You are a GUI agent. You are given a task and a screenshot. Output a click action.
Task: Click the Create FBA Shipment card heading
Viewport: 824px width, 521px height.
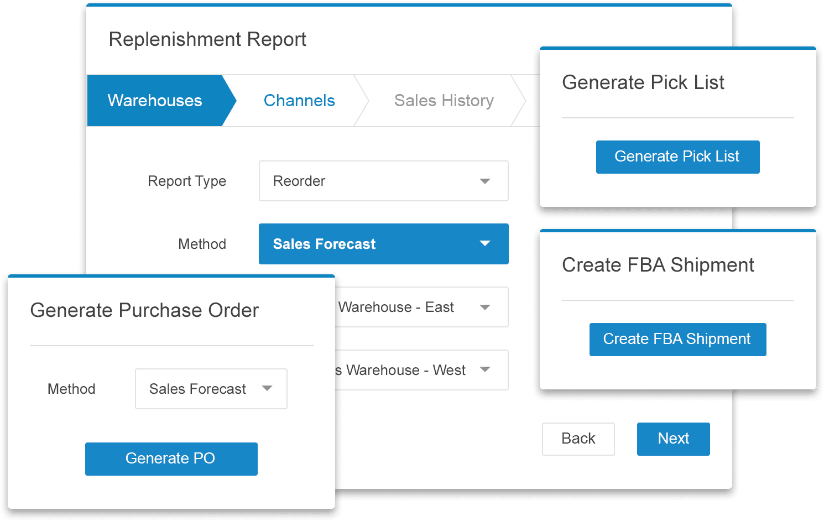coord(658,265)
